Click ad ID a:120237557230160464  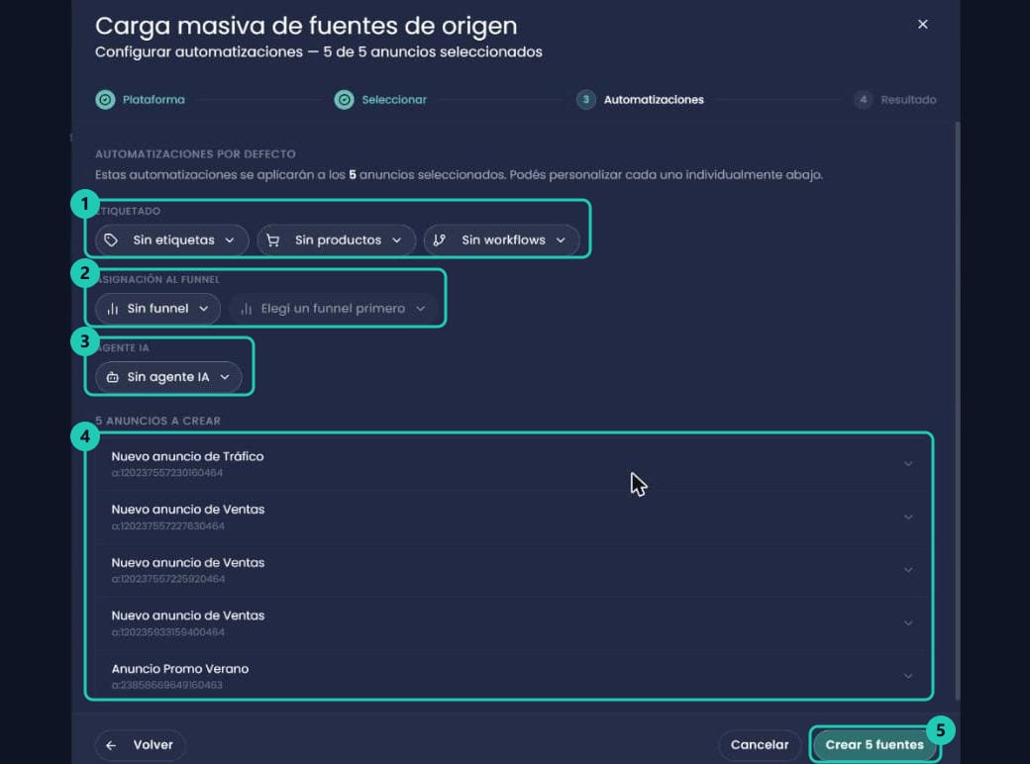click(x=166, y=473)
